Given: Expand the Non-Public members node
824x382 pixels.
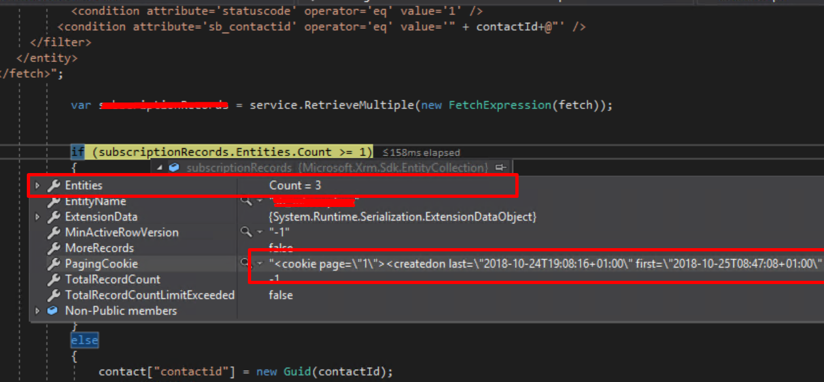Looking at the screenshot, I should 38,311.
